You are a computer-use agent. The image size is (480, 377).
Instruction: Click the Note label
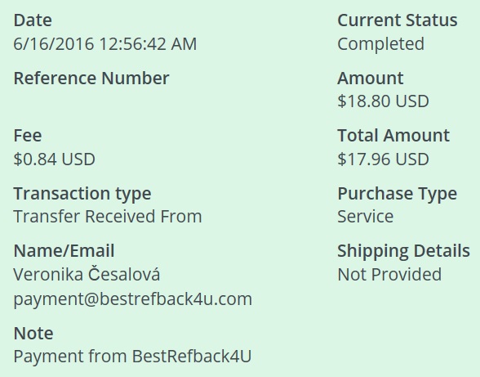pyautogui.click(x=33, y=333)
